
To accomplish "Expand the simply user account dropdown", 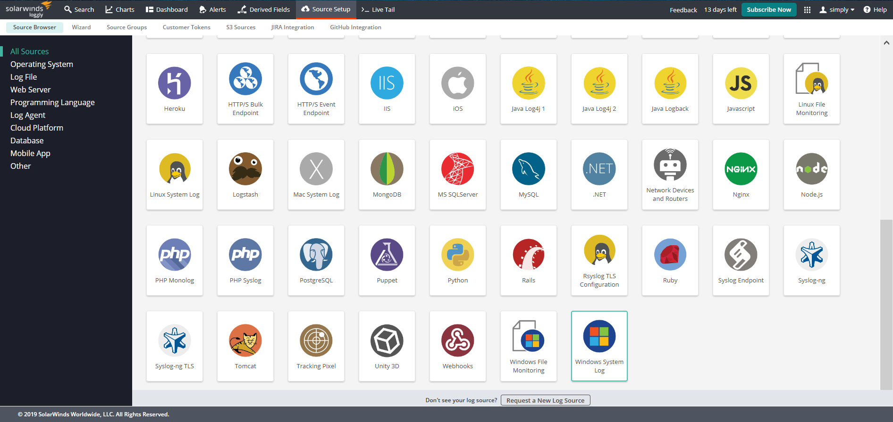I will [x=837, y=9].
